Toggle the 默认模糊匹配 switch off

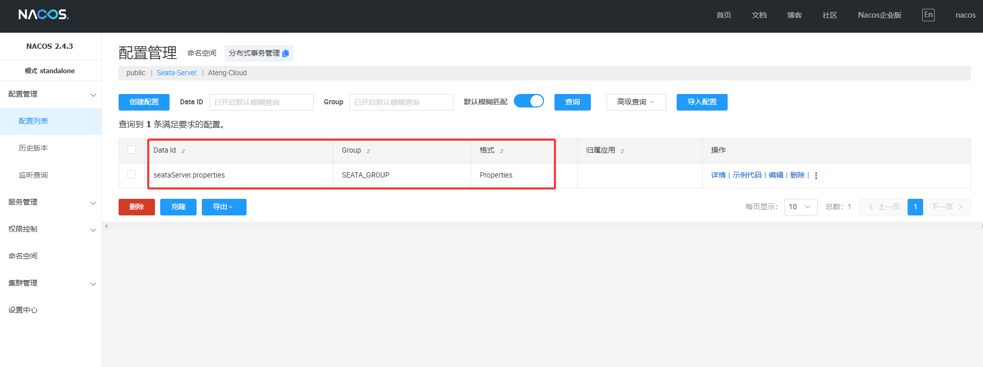pos(528,101)
